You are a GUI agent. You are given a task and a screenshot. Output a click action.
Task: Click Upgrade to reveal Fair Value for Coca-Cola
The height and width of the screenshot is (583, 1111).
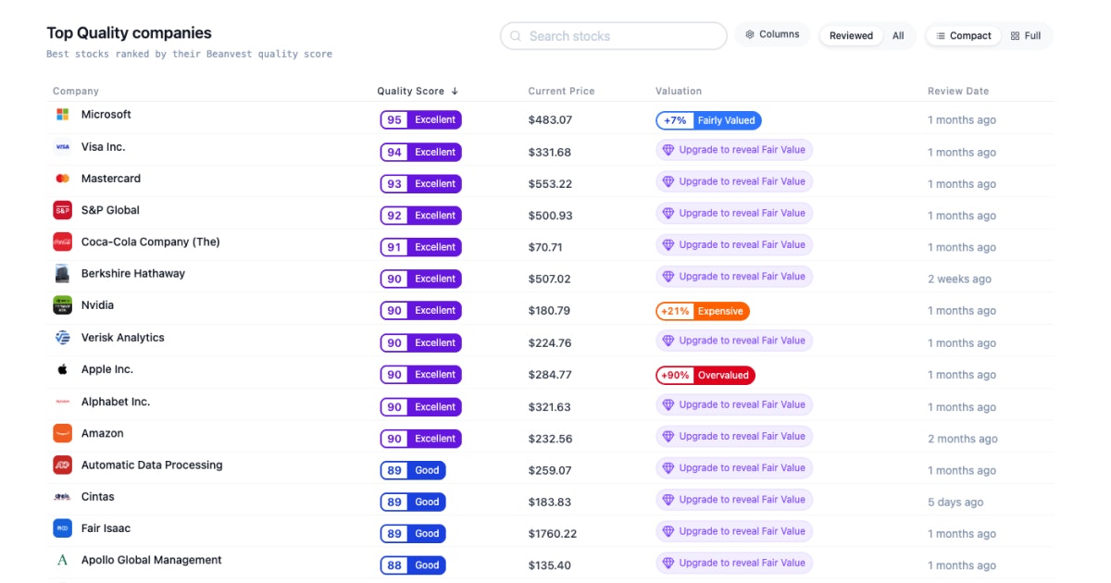tap(734, 245)
